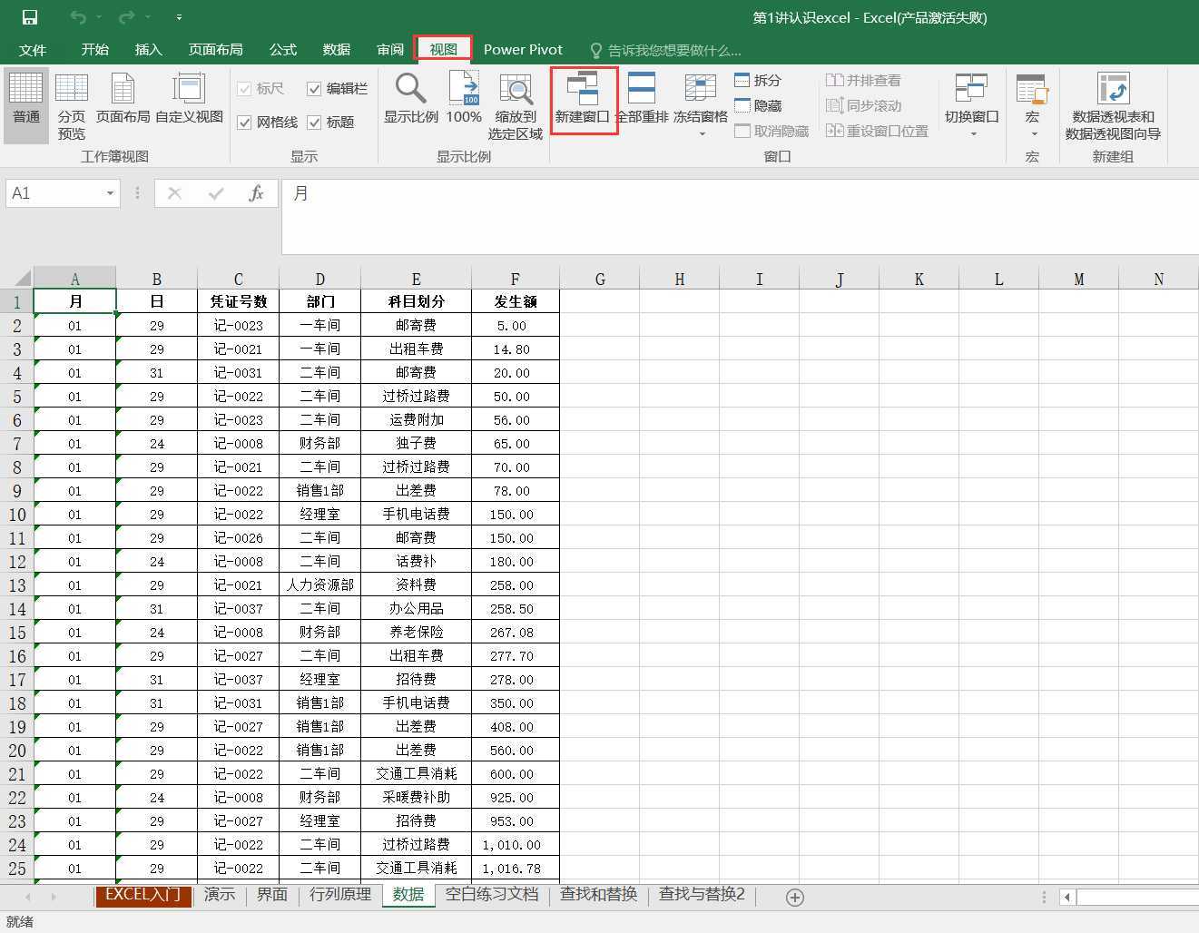
Task: Click the Name Box showing A1
Action: pyautogui.click(x=54, y=193)
